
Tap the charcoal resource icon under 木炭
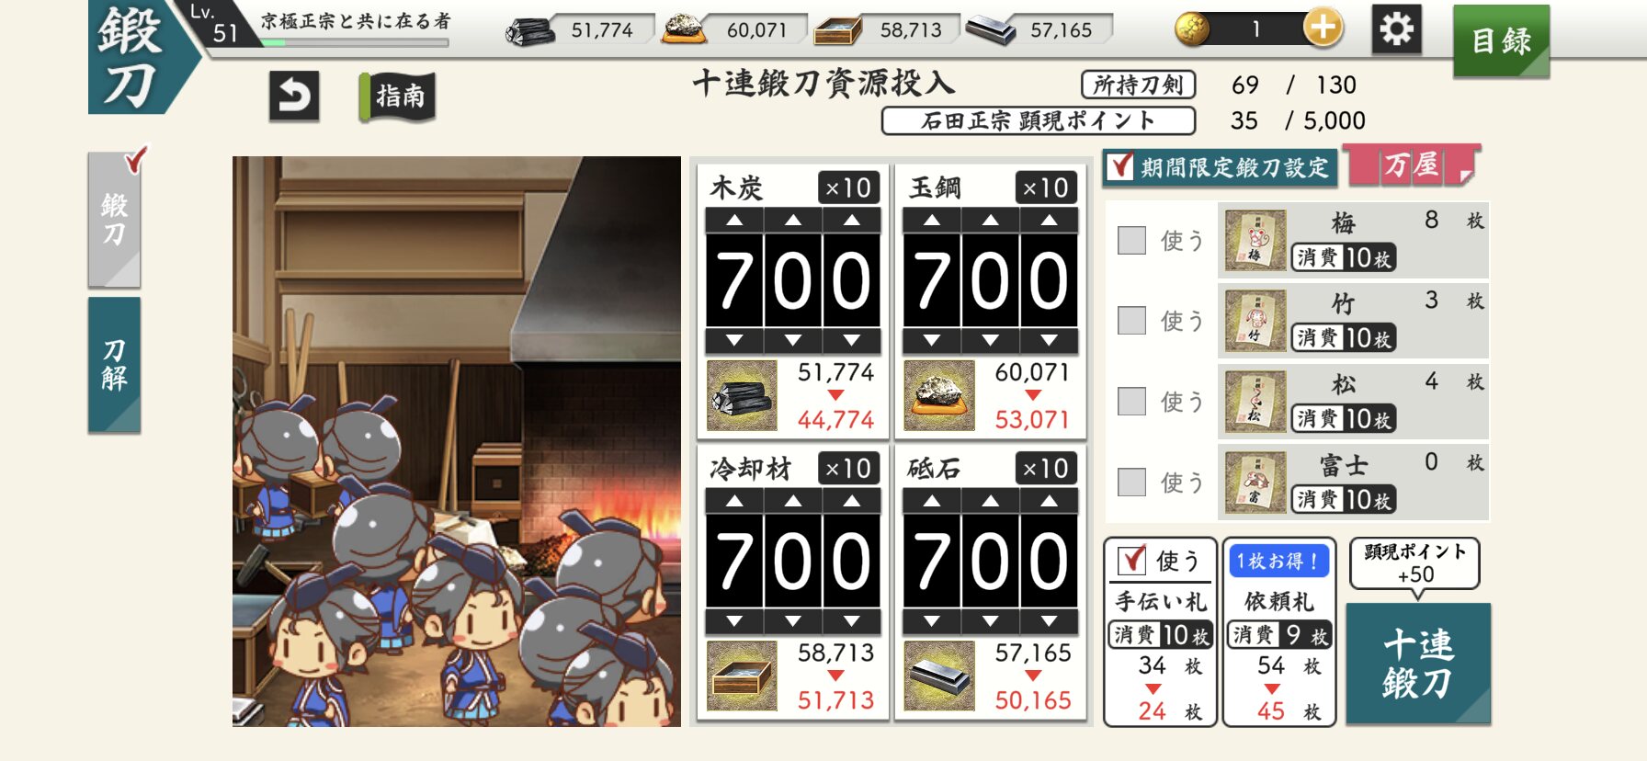click(742, 396)
